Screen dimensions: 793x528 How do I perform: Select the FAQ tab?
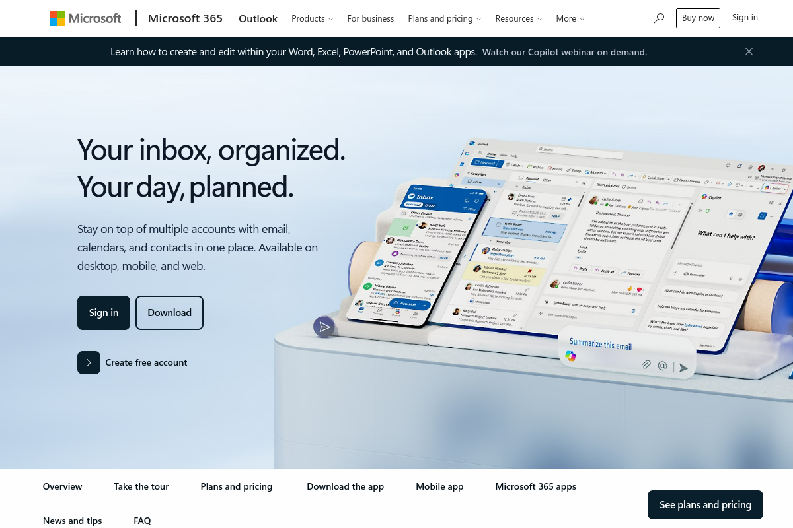click(x=142, y=521)
